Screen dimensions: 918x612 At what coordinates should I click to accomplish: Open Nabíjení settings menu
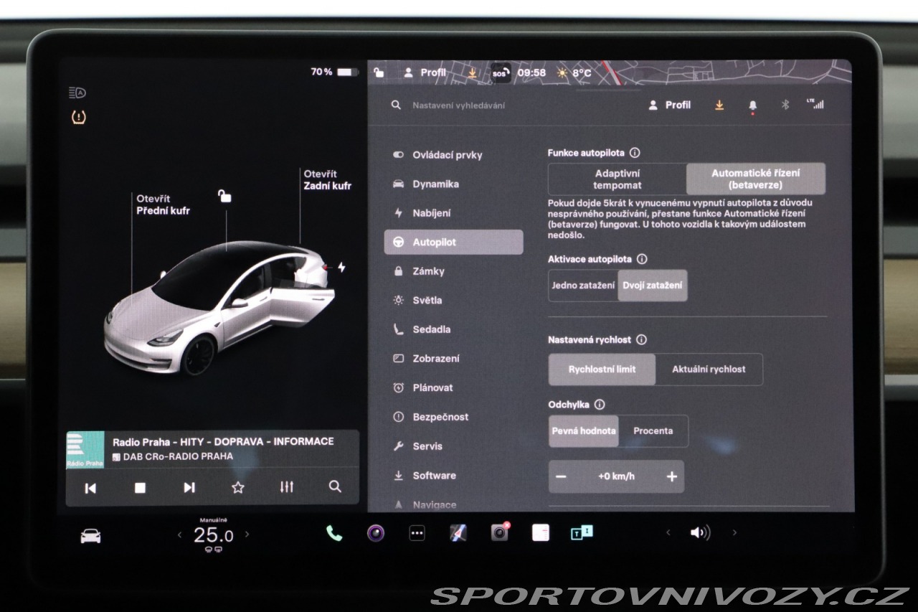[x=431, y=213]
